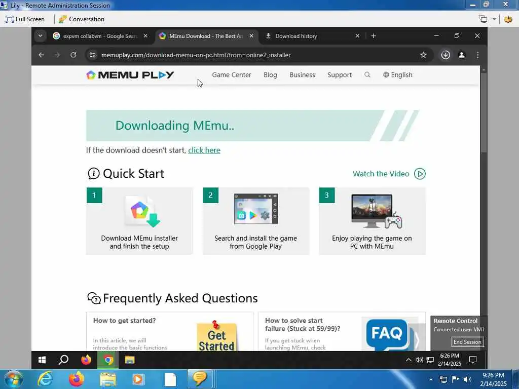Open remote notification center icon
This screenshot has width=519, height=389.
pos(473,360)
